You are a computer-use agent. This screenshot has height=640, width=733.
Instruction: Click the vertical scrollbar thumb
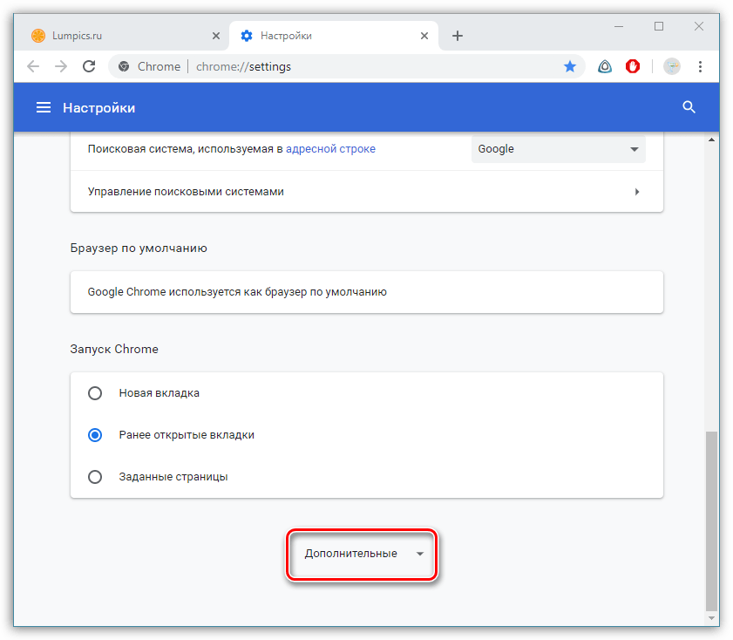click(x=712, y=519)
